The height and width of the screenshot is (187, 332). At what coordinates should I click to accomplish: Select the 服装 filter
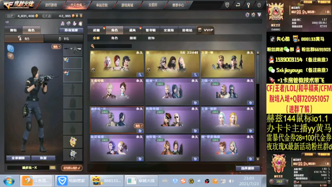133,38
